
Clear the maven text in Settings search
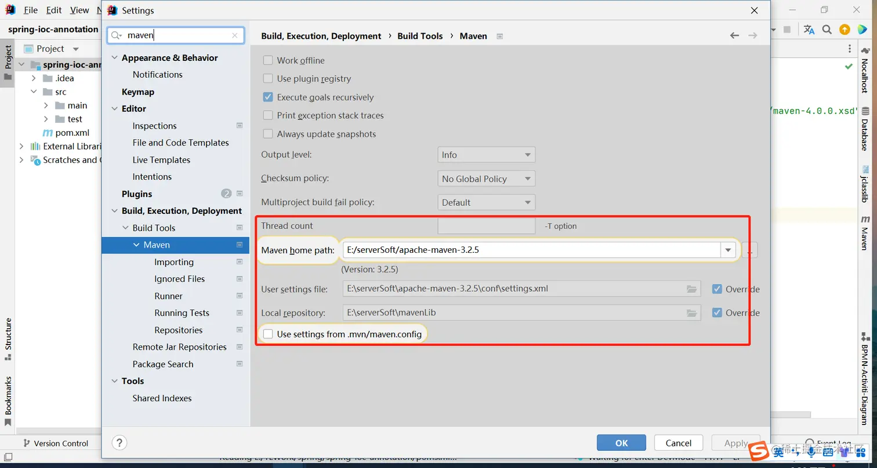(234, 35)
